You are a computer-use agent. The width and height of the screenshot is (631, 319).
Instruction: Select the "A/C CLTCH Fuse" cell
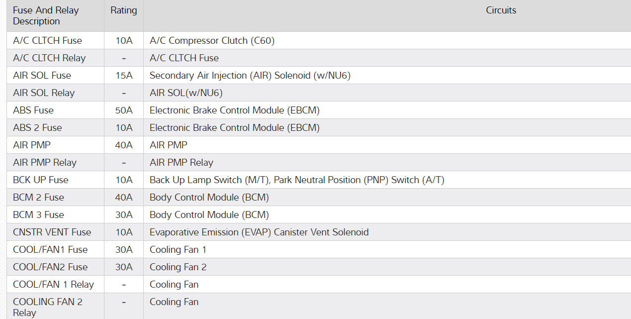[47, 41]
